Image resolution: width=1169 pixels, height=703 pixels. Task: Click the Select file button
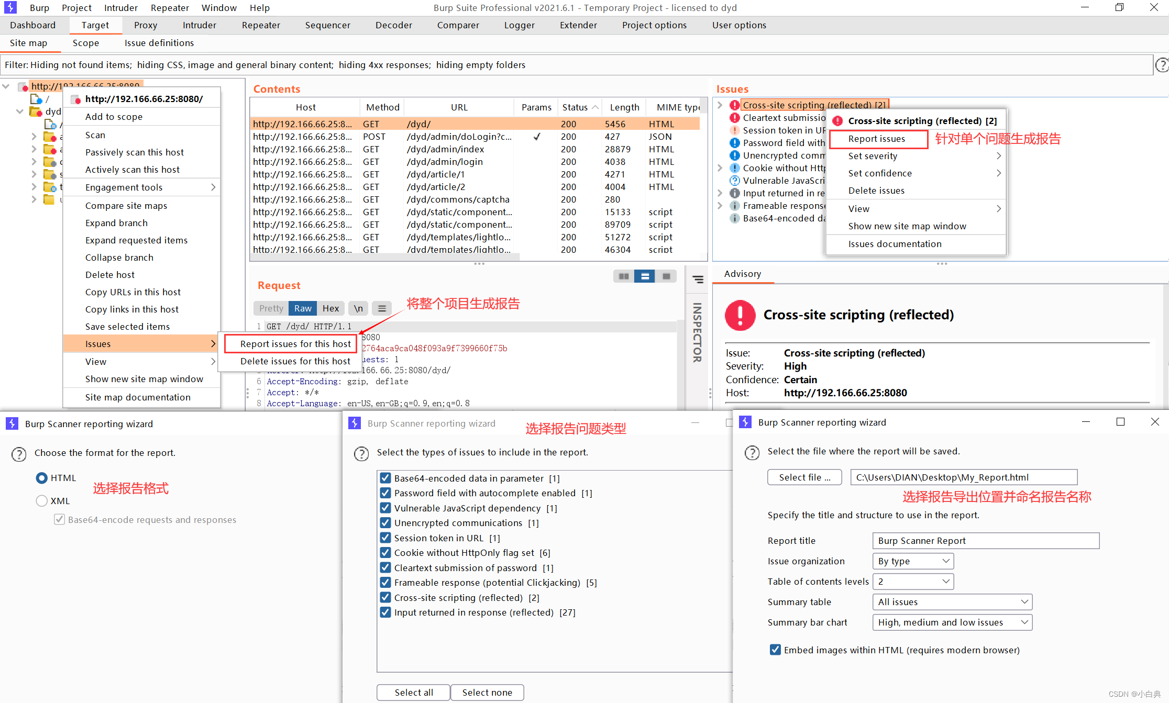pos(804,477)
